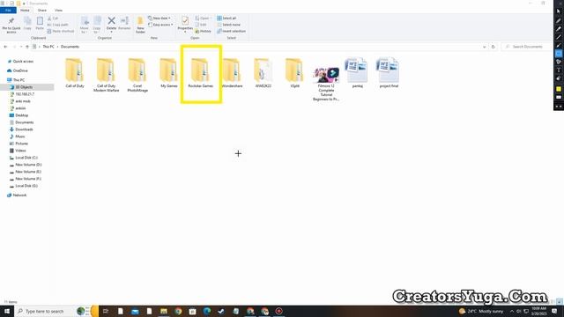The image size is (564, 317).
Task: Select Downloads in navigation pane
Action: click(x=21, y=129)
